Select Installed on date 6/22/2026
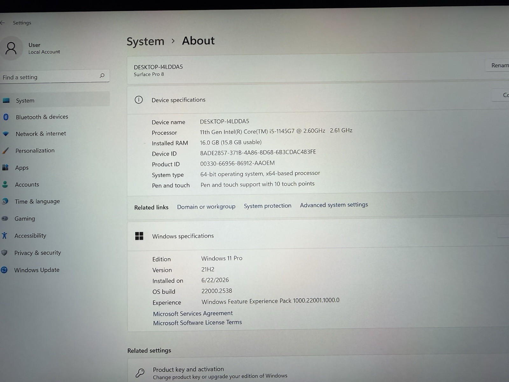The image size is (509, 382). 215,280
